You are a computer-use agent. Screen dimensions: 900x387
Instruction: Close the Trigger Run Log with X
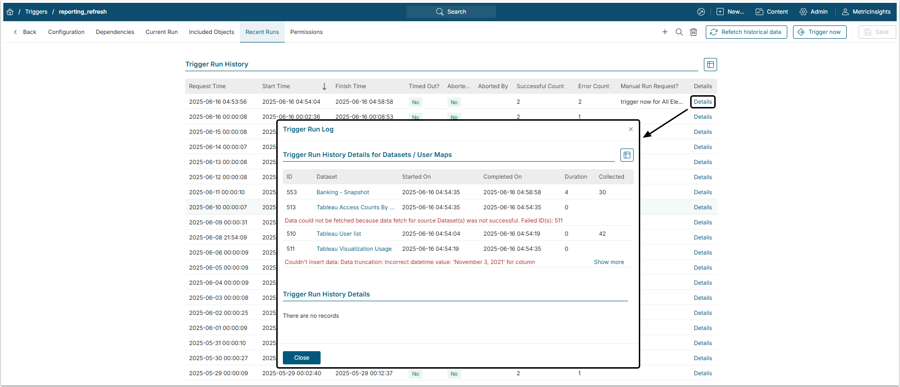click(x=631, y=129)
